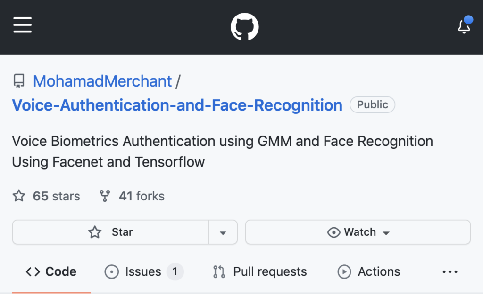The width and height of the screenshot is (483, 295).
Task: Click the eye icon inside the Watch button
Action: click(x=334, y=232)
